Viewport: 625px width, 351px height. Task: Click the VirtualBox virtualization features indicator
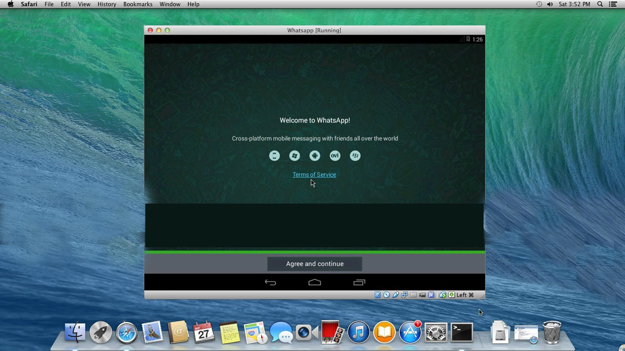tap(431, 295)
